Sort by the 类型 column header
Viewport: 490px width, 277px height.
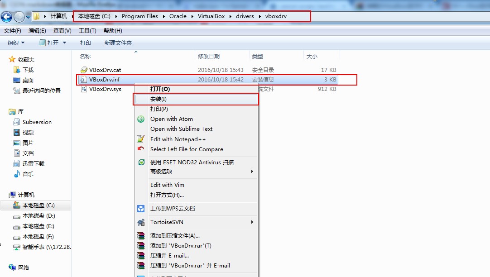(x=258, y=56)
